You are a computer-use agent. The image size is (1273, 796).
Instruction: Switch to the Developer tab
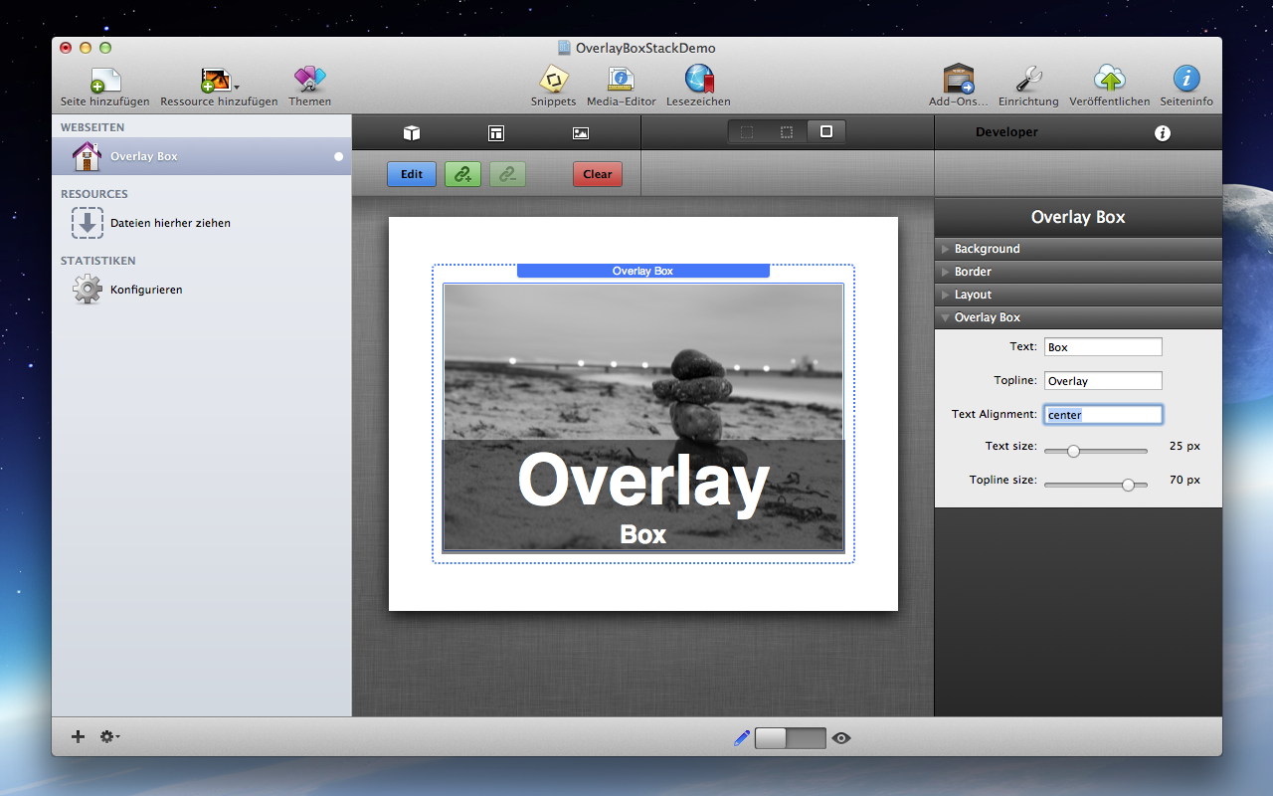(1006, 132)
